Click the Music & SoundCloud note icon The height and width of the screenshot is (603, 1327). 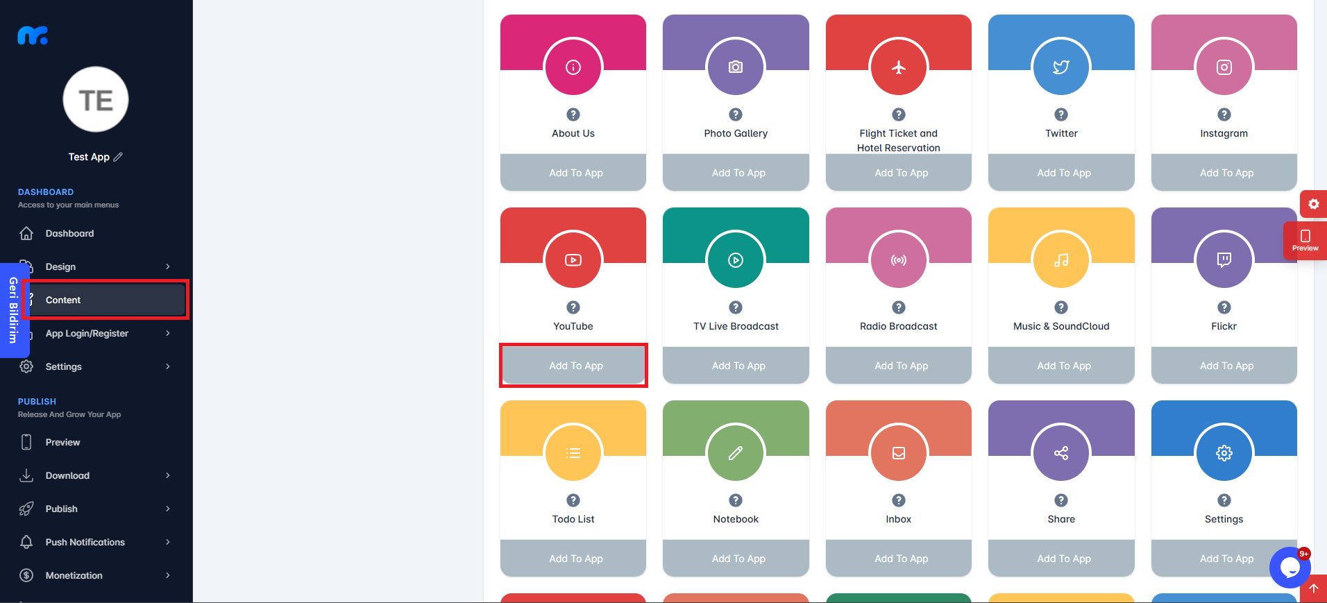pos(1061,260)
